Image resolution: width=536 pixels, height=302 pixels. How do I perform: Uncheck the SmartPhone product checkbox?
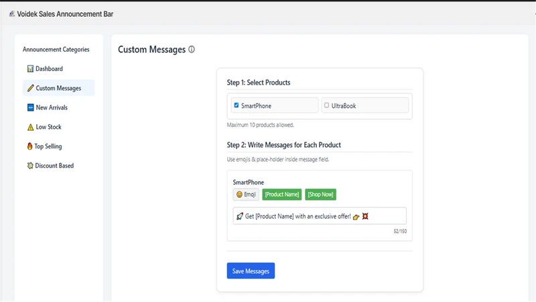237,105
